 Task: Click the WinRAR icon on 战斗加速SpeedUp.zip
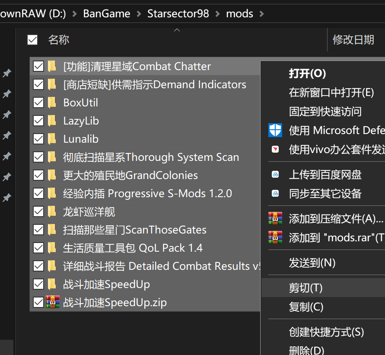coord(52,302)
